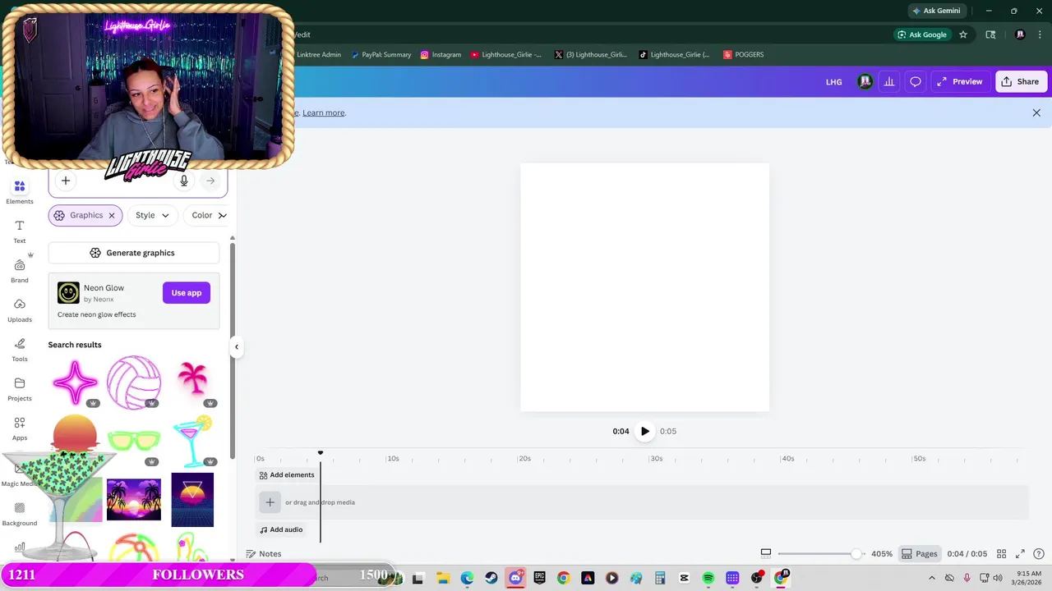
Task: Click the timeline playhead marker
Action: tap(321, 453)
